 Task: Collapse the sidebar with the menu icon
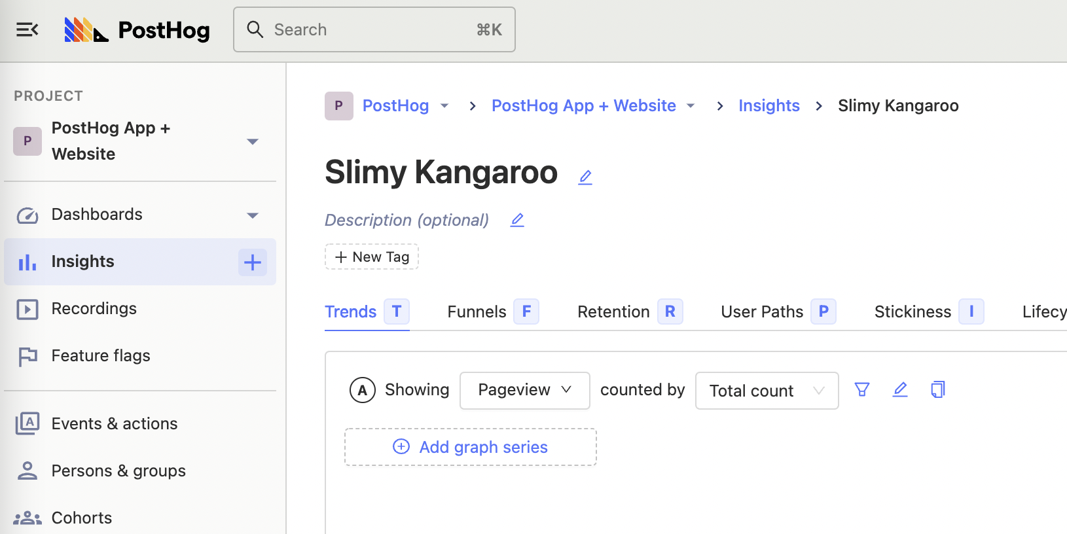(27, 29)
